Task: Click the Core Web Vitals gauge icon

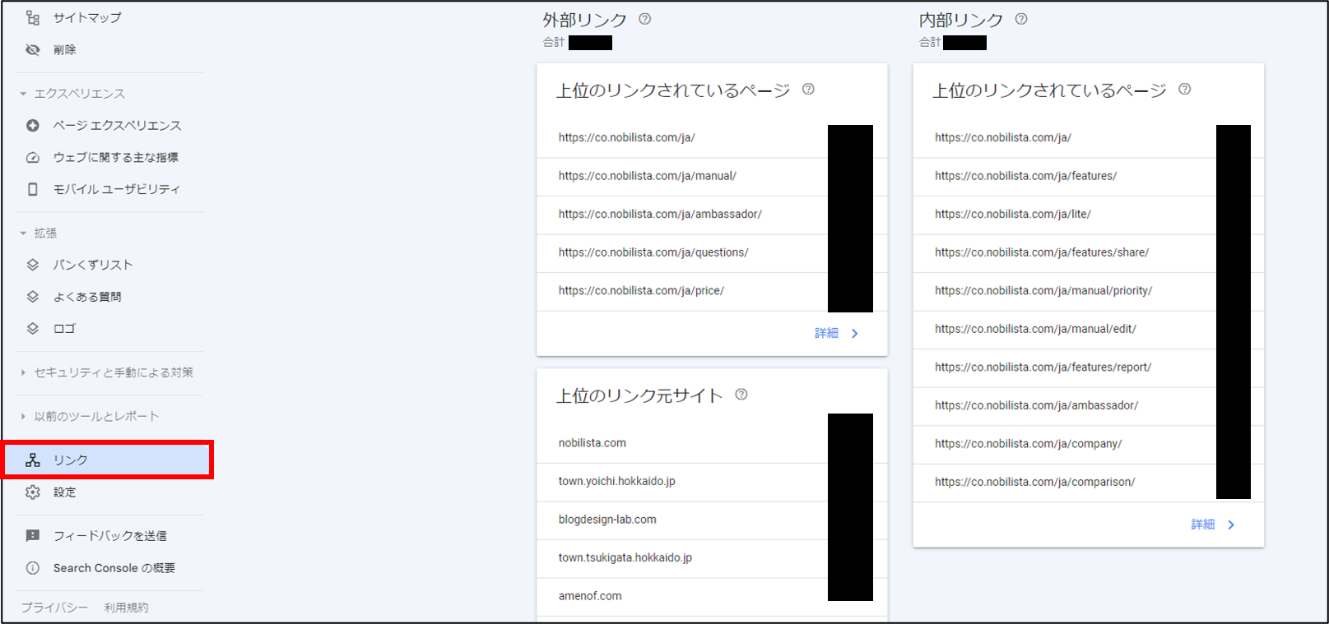Action: (x=33, y=158)
